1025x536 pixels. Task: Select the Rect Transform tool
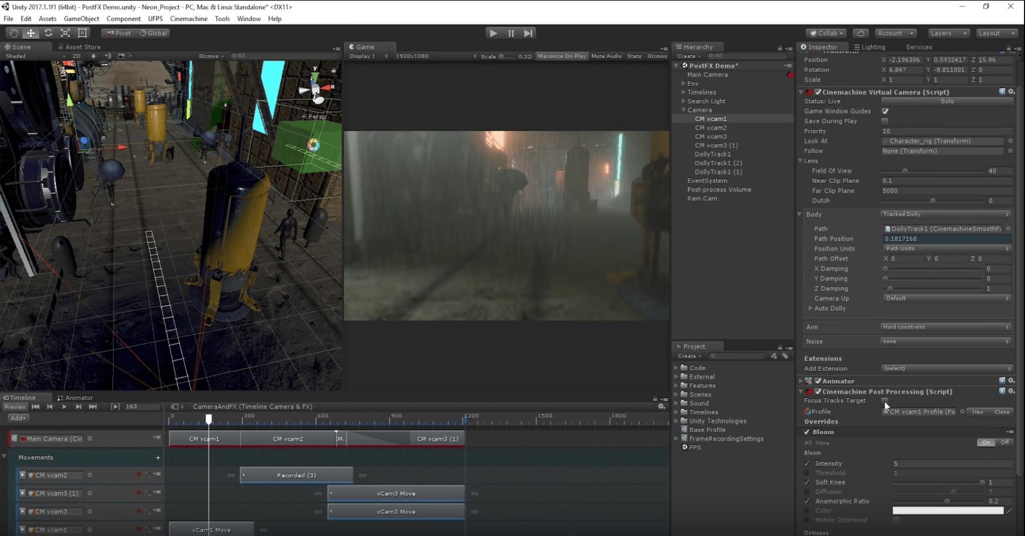[82, 33]
